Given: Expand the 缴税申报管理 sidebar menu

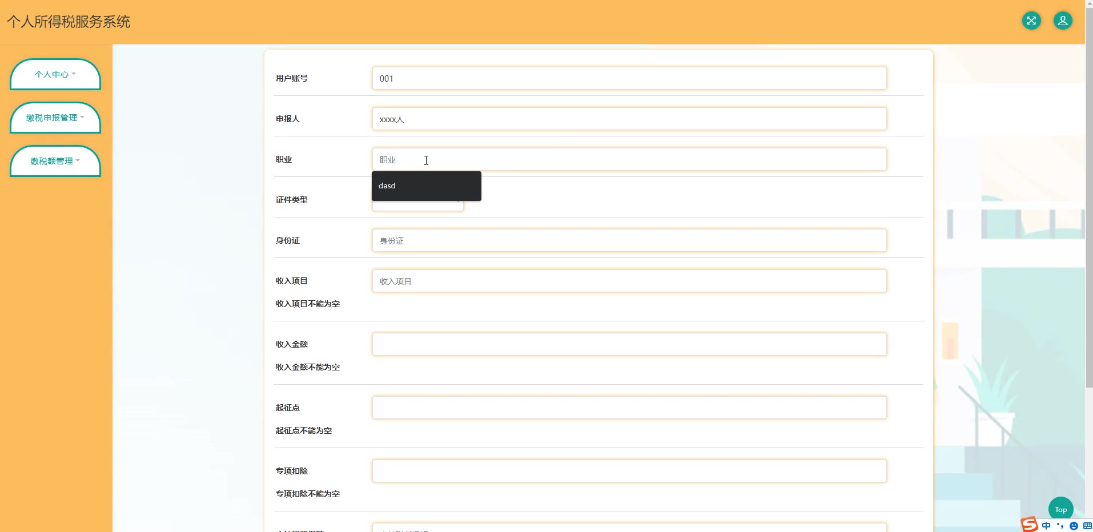Looking at the screenshot, I should point(55,118).
